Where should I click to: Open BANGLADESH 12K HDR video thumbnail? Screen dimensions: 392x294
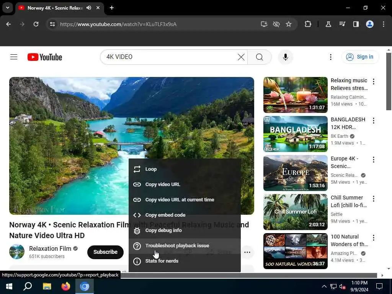tap(295, 134)
